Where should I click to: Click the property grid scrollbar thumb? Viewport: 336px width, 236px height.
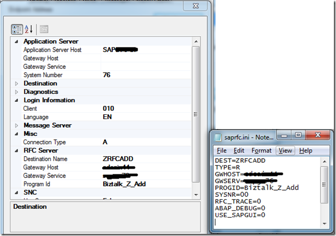click(196, 114)
